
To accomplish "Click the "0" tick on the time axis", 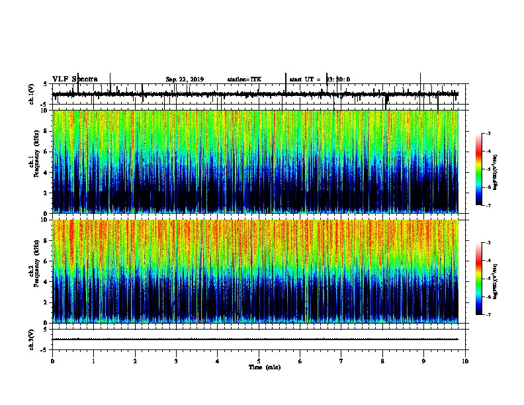I will click(x=52, y=361).
